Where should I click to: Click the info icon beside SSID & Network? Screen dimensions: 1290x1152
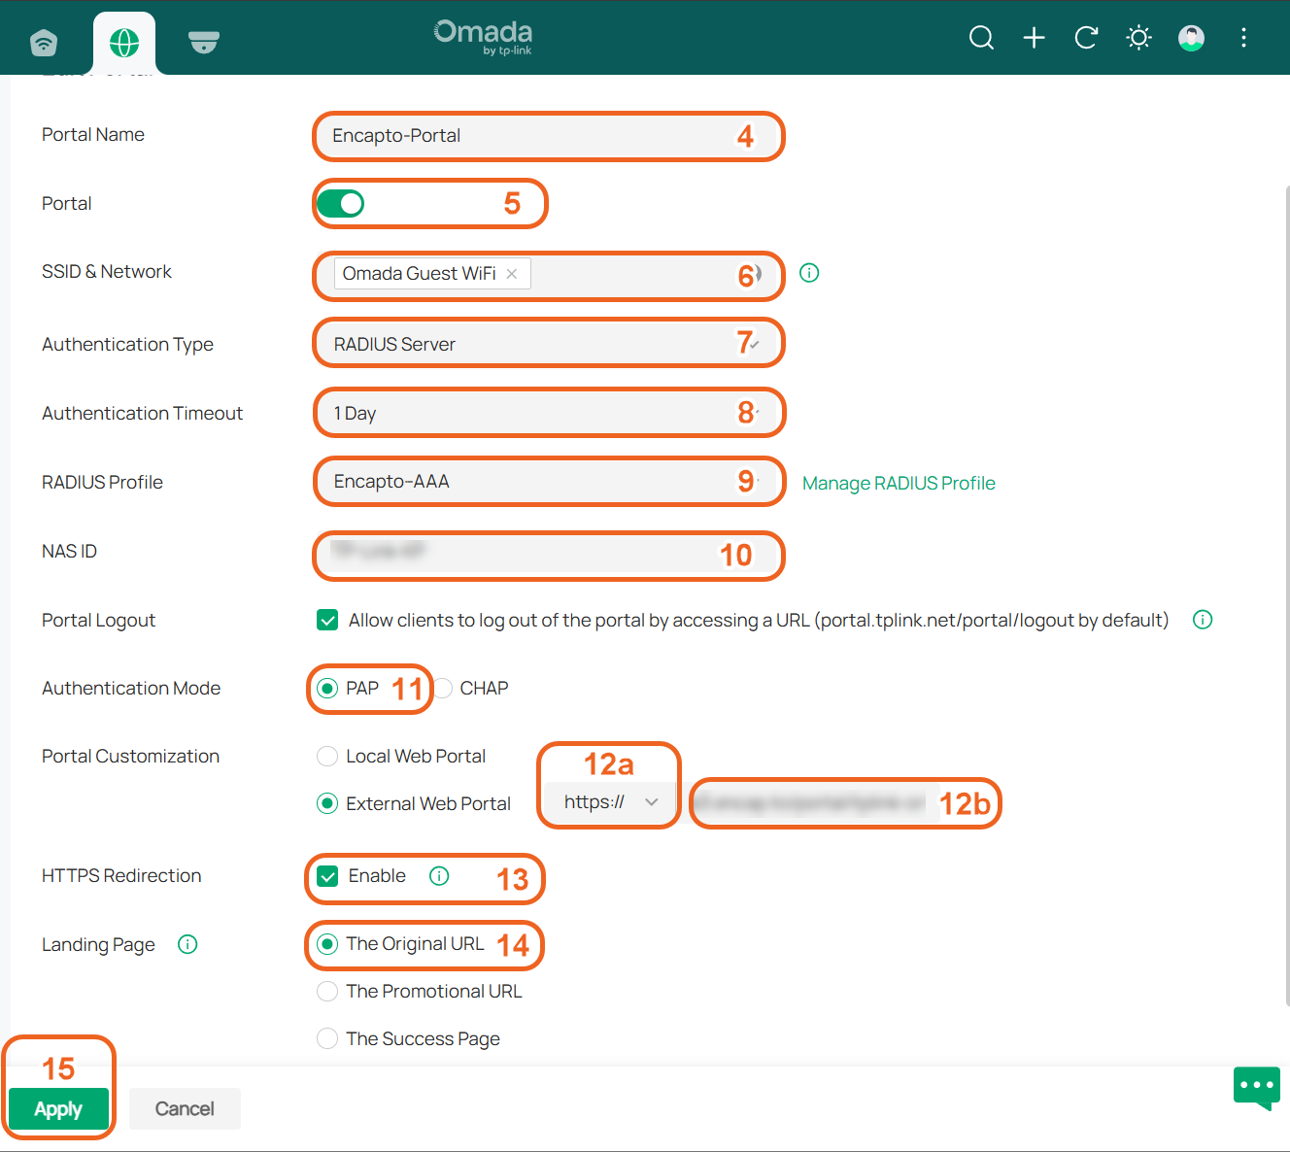coord(809,273)
